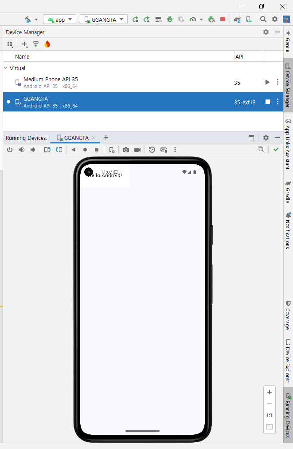Set emulator zoom to 1:1
The image size is (293, 449).
tap(269, 415)
